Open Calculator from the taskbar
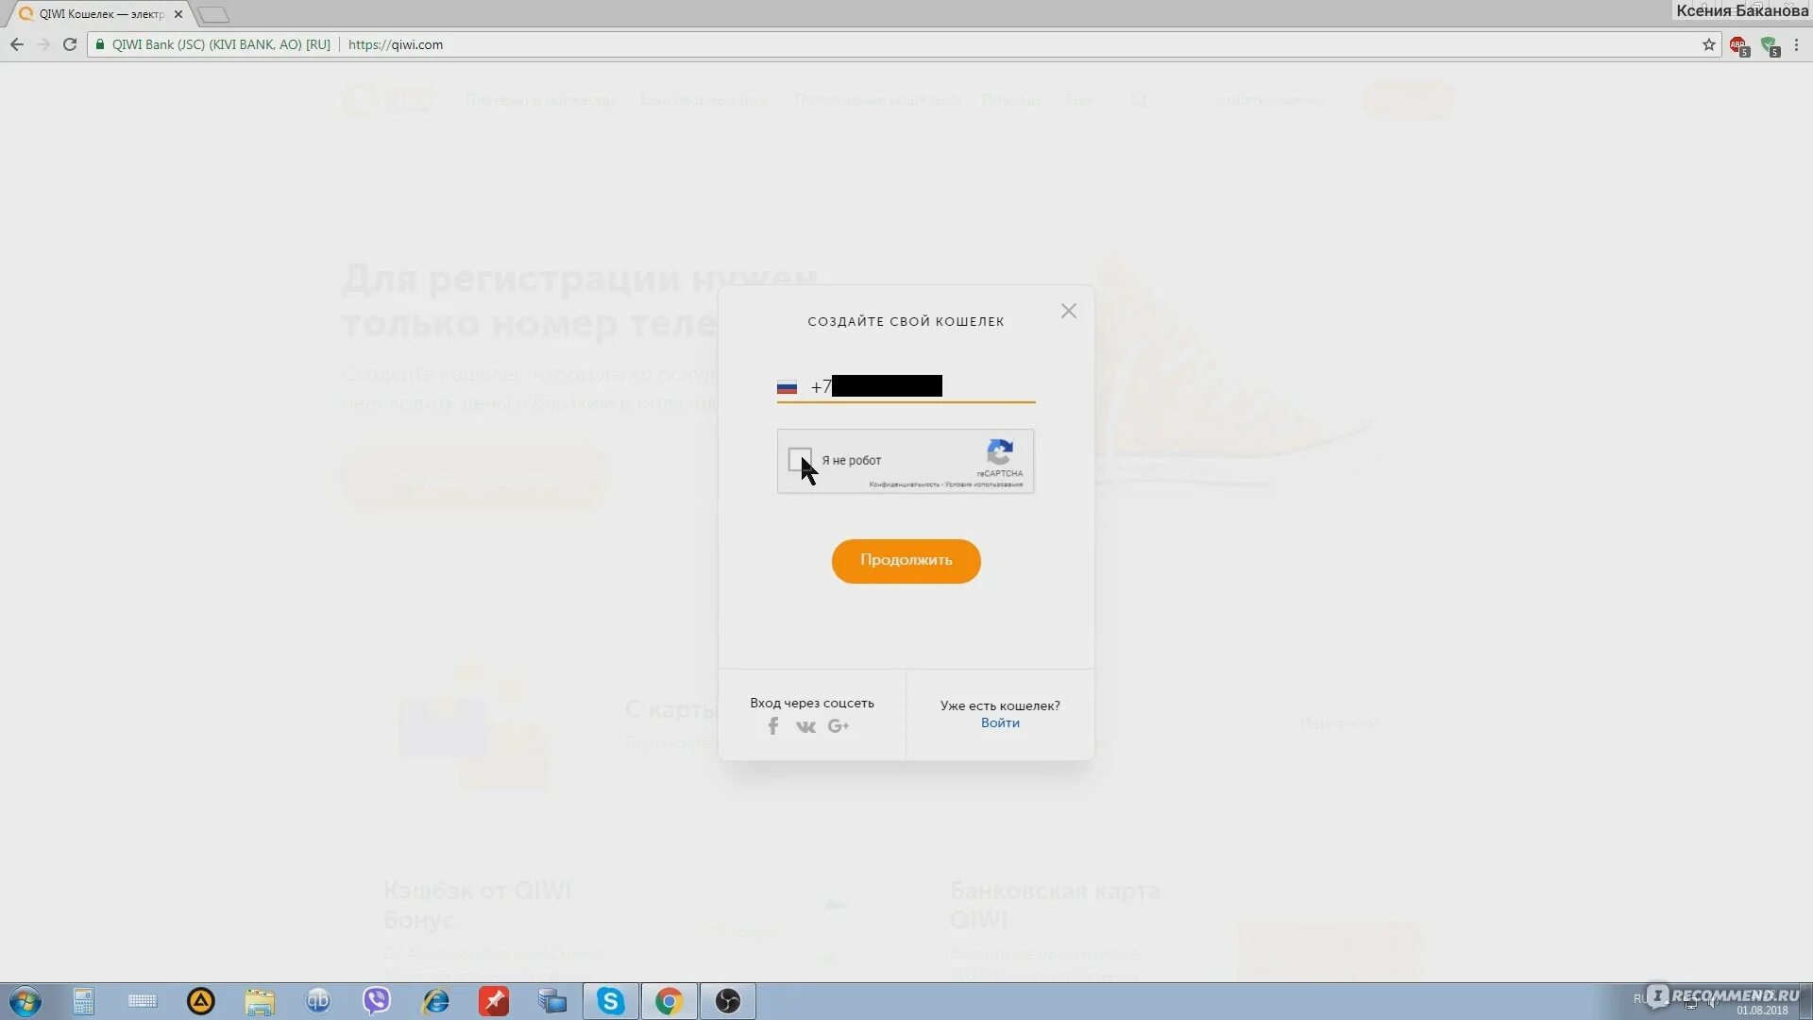1813x1020 pixels. point(83,1001)
